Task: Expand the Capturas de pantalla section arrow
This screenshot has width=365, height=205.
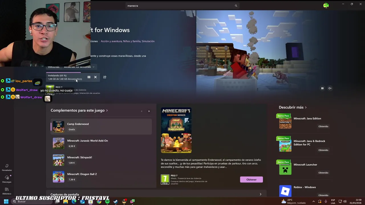Action: [x=260, y=194]
